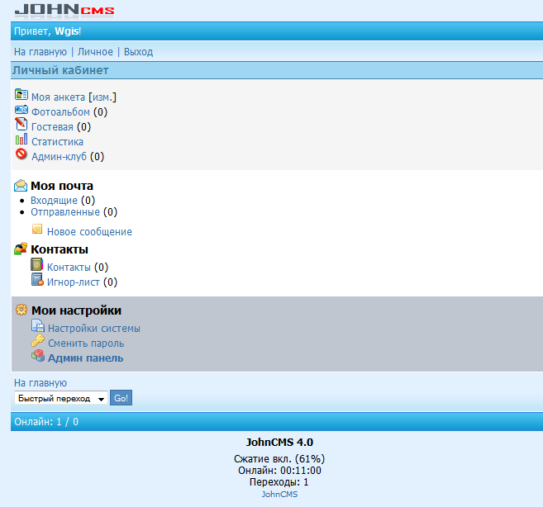The width and height of the screenshot is (543, 507).
Task: Compose via Новое сообщение link
Action: (90, 232)
